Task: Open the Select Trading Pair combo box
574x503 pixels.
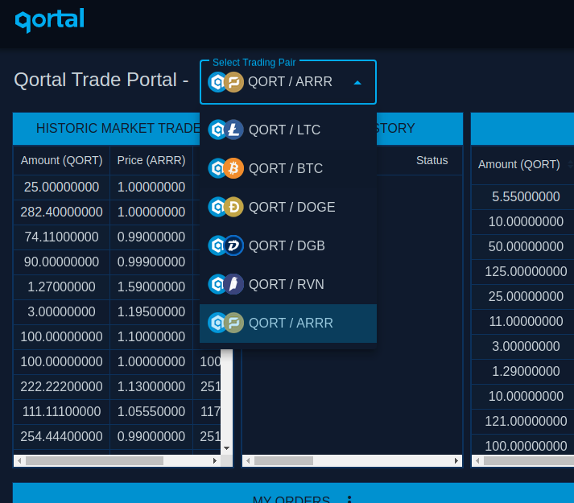Action: pos(288,82)
